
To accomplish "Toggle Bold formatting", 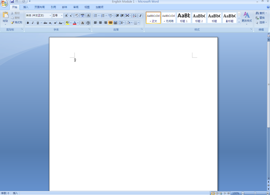I will (x=28, y=23).
